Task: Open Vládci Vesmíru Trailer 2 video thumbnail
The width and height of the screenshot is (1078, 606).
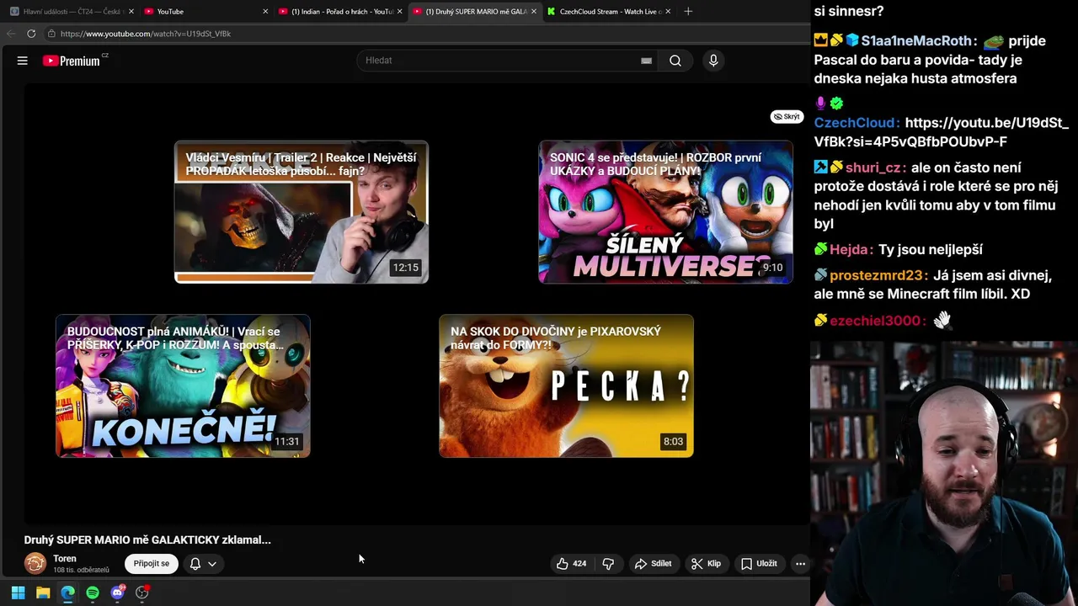Action: 302,212
